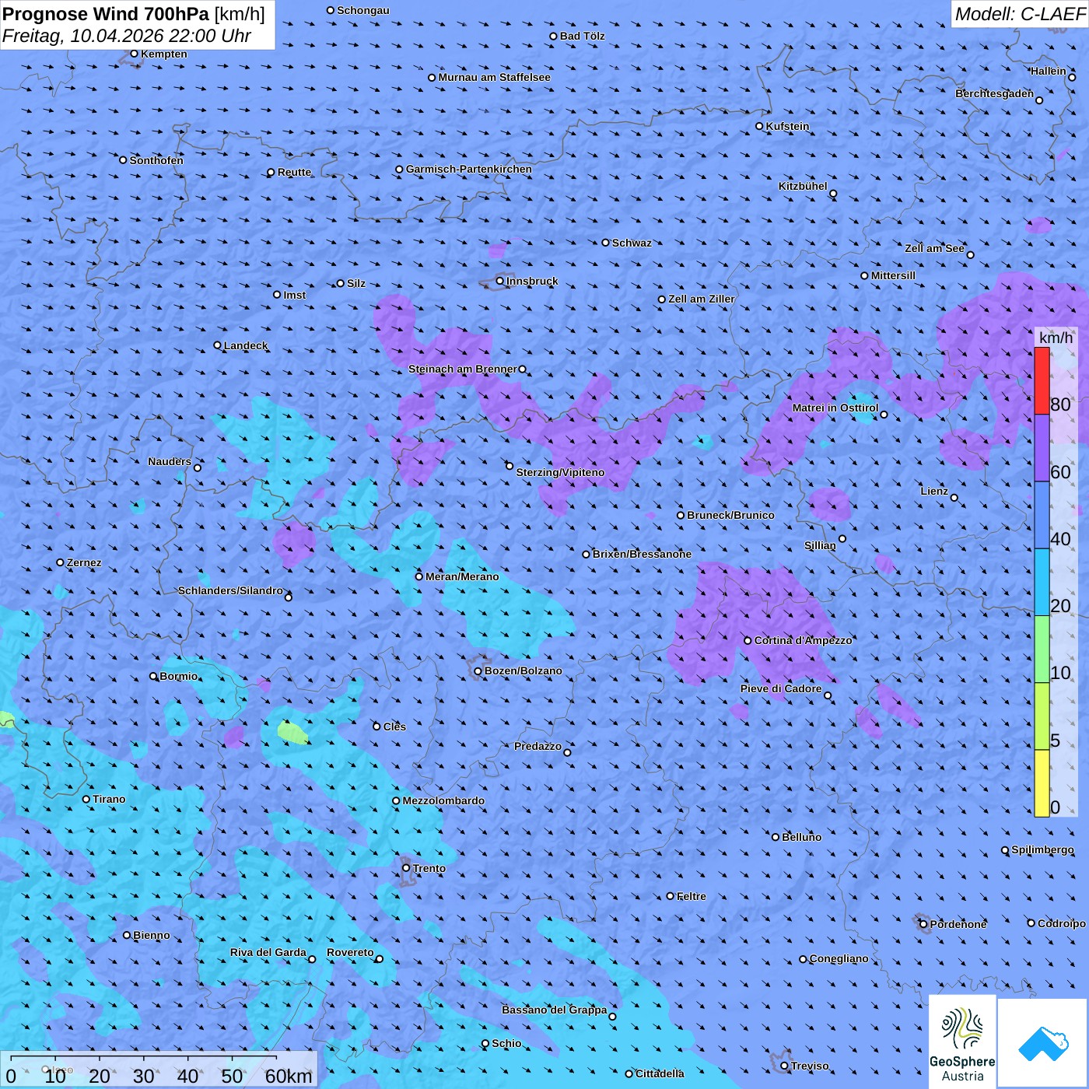Click the Berchtesgaden label
The width and height of the screenshot is (1089, 1089).
coord(995,93)
